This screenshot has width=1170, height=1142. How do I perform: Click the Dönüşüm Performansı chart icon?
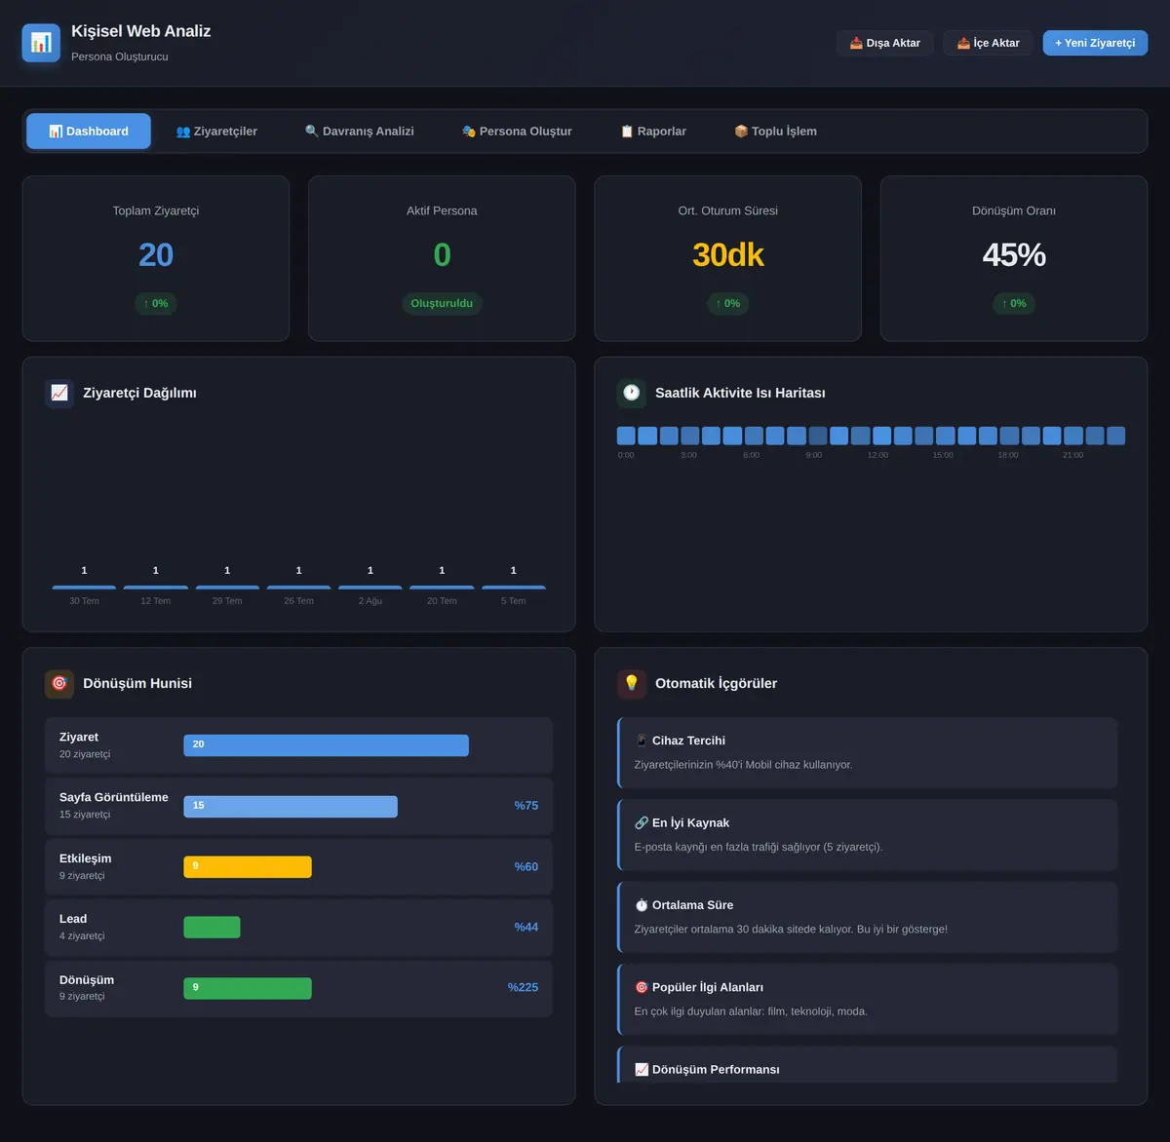tap(642, 1070)
